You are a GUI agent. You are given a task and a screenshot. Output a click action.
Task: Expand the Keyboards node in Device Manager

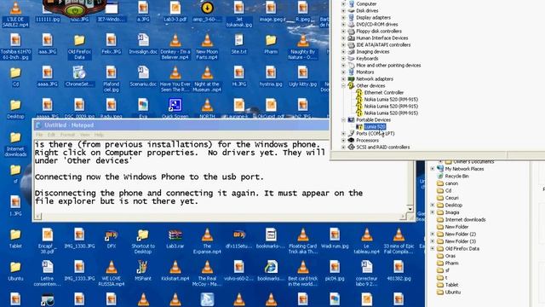click(x=343, y=59)
